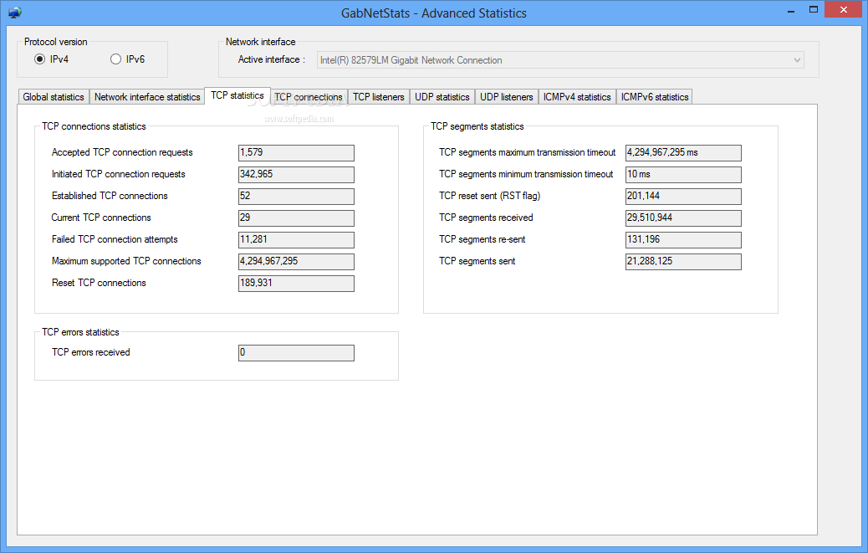Image resolution: width=868 pixels, height=553 pixels.
Task: Switch to the UDP statistics tab
Action: pos(442,97)
